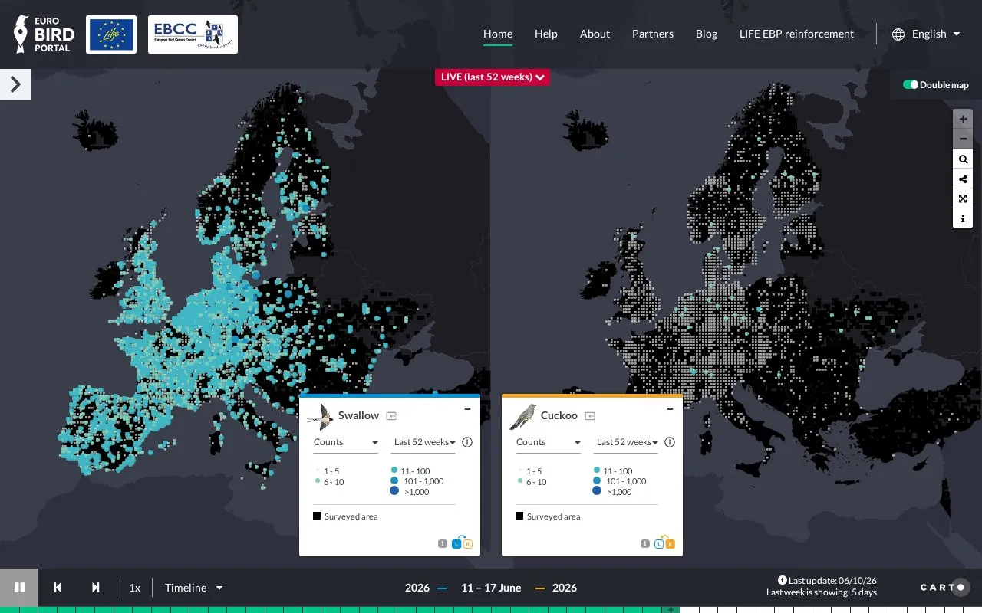Click Swallow species name
The image size is (982, 613).
[x=358, y=415]
